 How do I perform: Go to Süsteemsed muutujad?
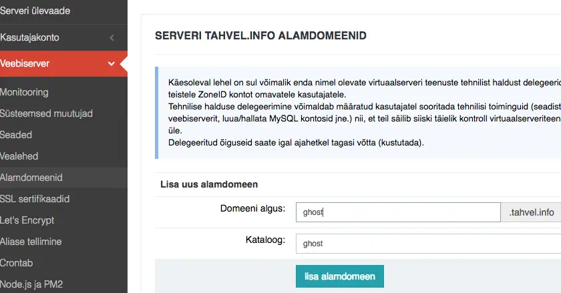pos(46,113)
